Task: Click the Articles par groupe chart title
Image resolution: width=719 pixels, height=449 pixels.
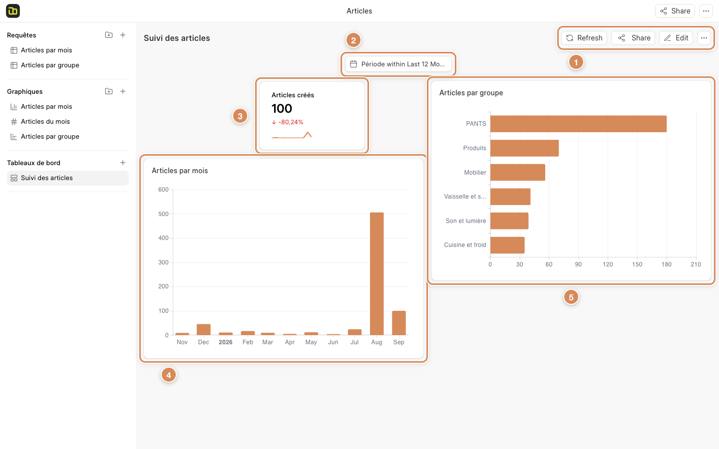Action: pyautogui.click(x=471, y=93)
